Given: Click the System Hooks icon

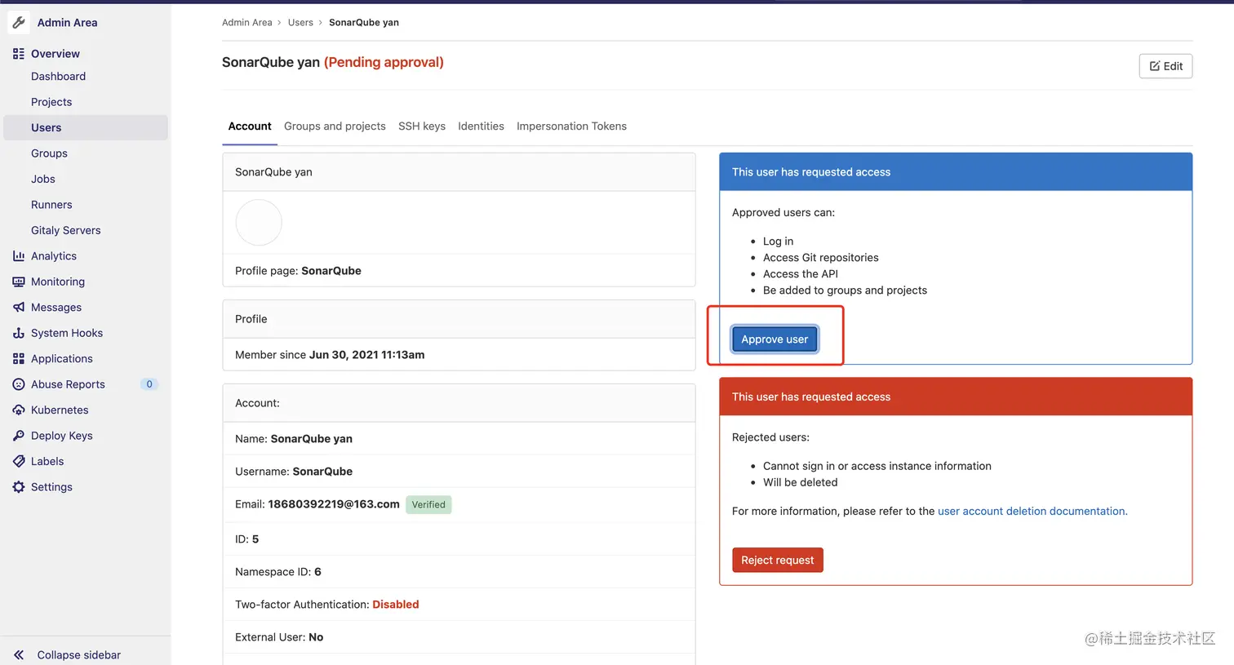Looking at the screenshot, I should click(19, 333).
